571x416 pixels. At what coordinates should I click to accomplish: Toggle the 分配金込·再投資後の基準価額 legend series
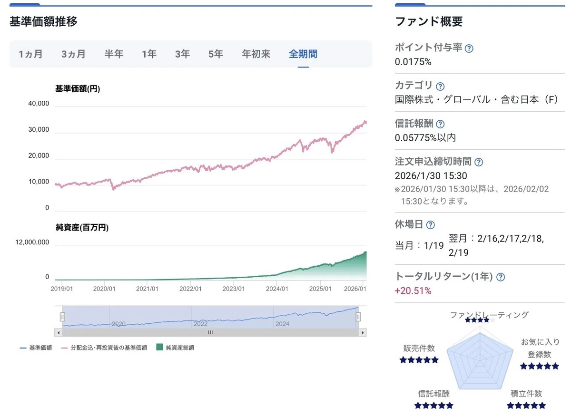coord(104,348)
